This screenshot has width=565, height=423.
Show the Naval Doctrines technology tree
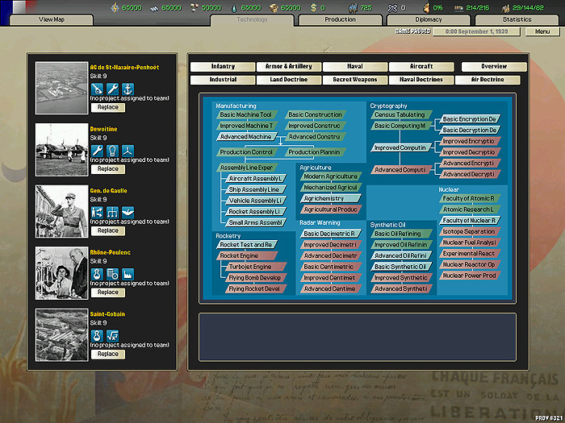pos(421,80)
